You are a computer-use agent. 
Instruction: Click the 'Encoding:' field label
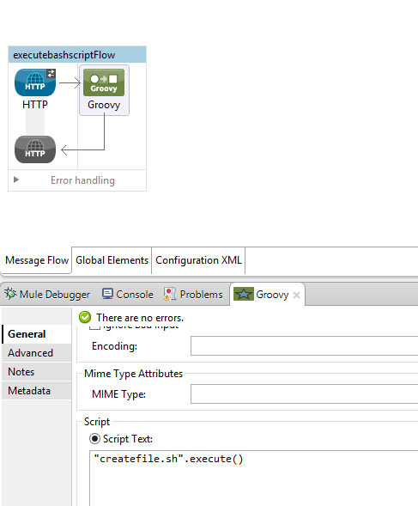tap(114, 346)
